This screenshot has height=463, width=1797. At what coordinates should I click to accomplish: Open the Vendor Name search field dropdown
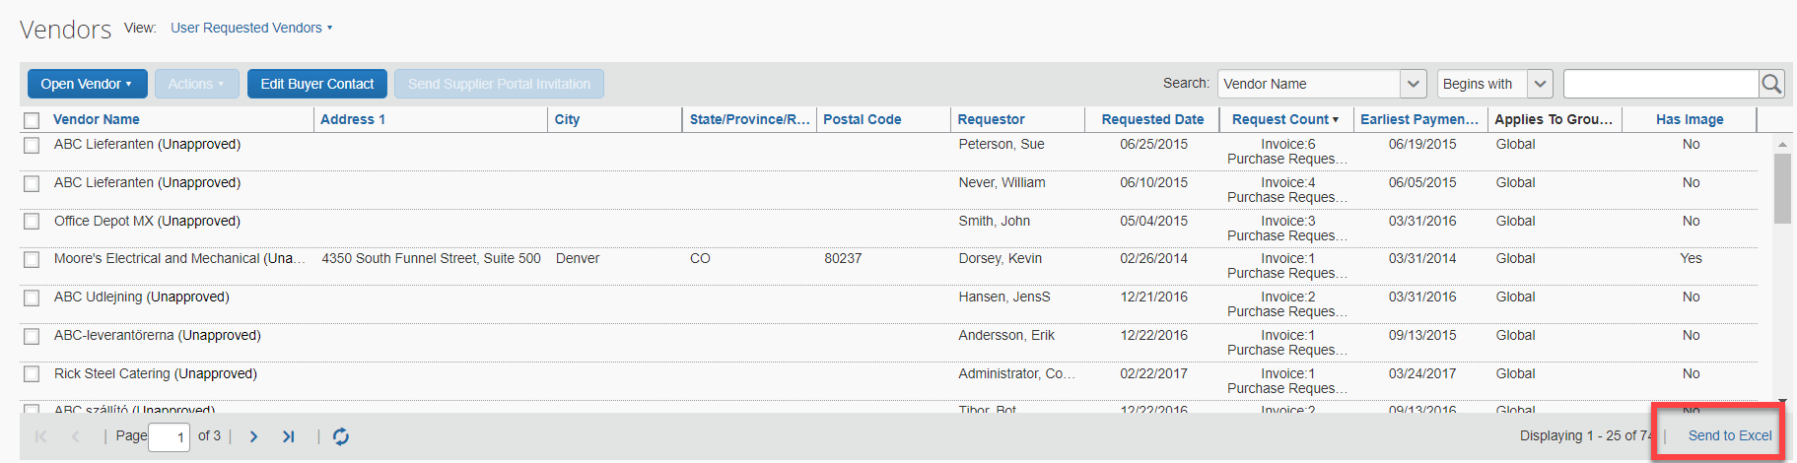pyautogui.click(x=1414, y=84)
